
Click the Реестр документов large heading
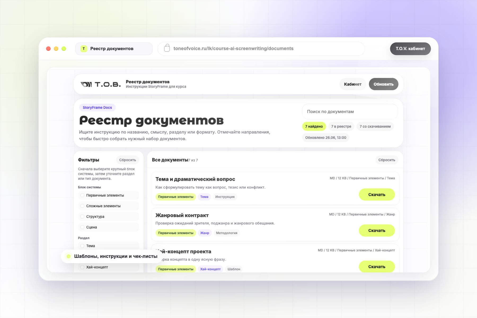pyautogui.click(x=151, y=120)
